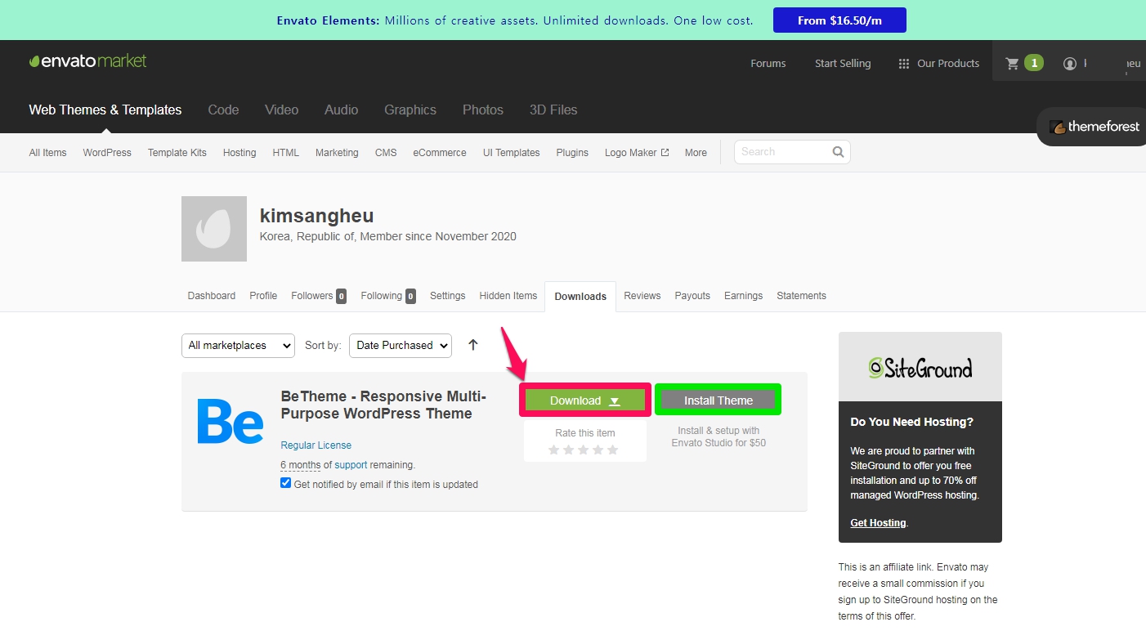Image resolution: width=1146 pixels, height=631 pixels.
Task: Open the Hidden Items tab
Action: point(508,296)
